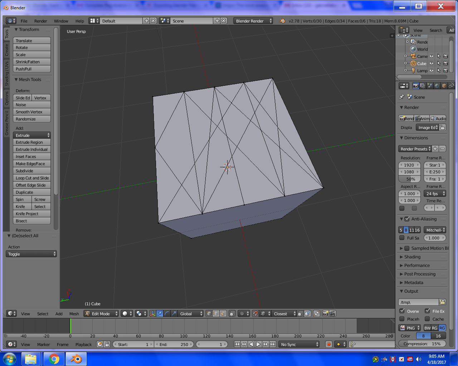Screen dimensions: 458x366
Task: Open the Render properties tab camera icon
Action: [415, 86]
